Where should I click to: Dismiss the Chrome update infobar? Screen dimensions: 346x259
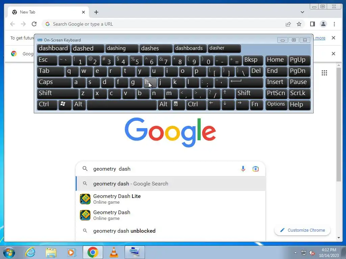pos(333,38)
